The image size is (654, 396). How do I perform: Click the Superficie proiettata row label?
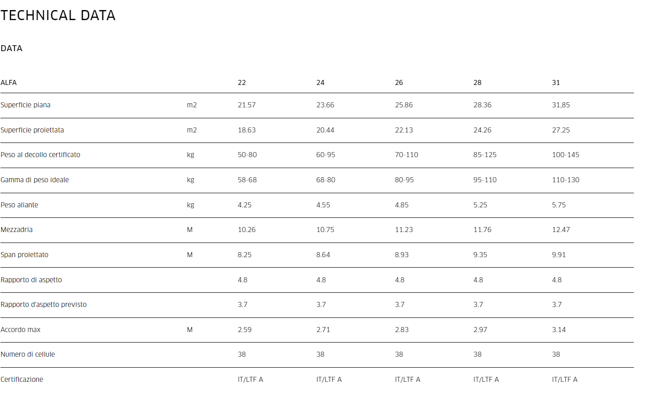(32, 130)
